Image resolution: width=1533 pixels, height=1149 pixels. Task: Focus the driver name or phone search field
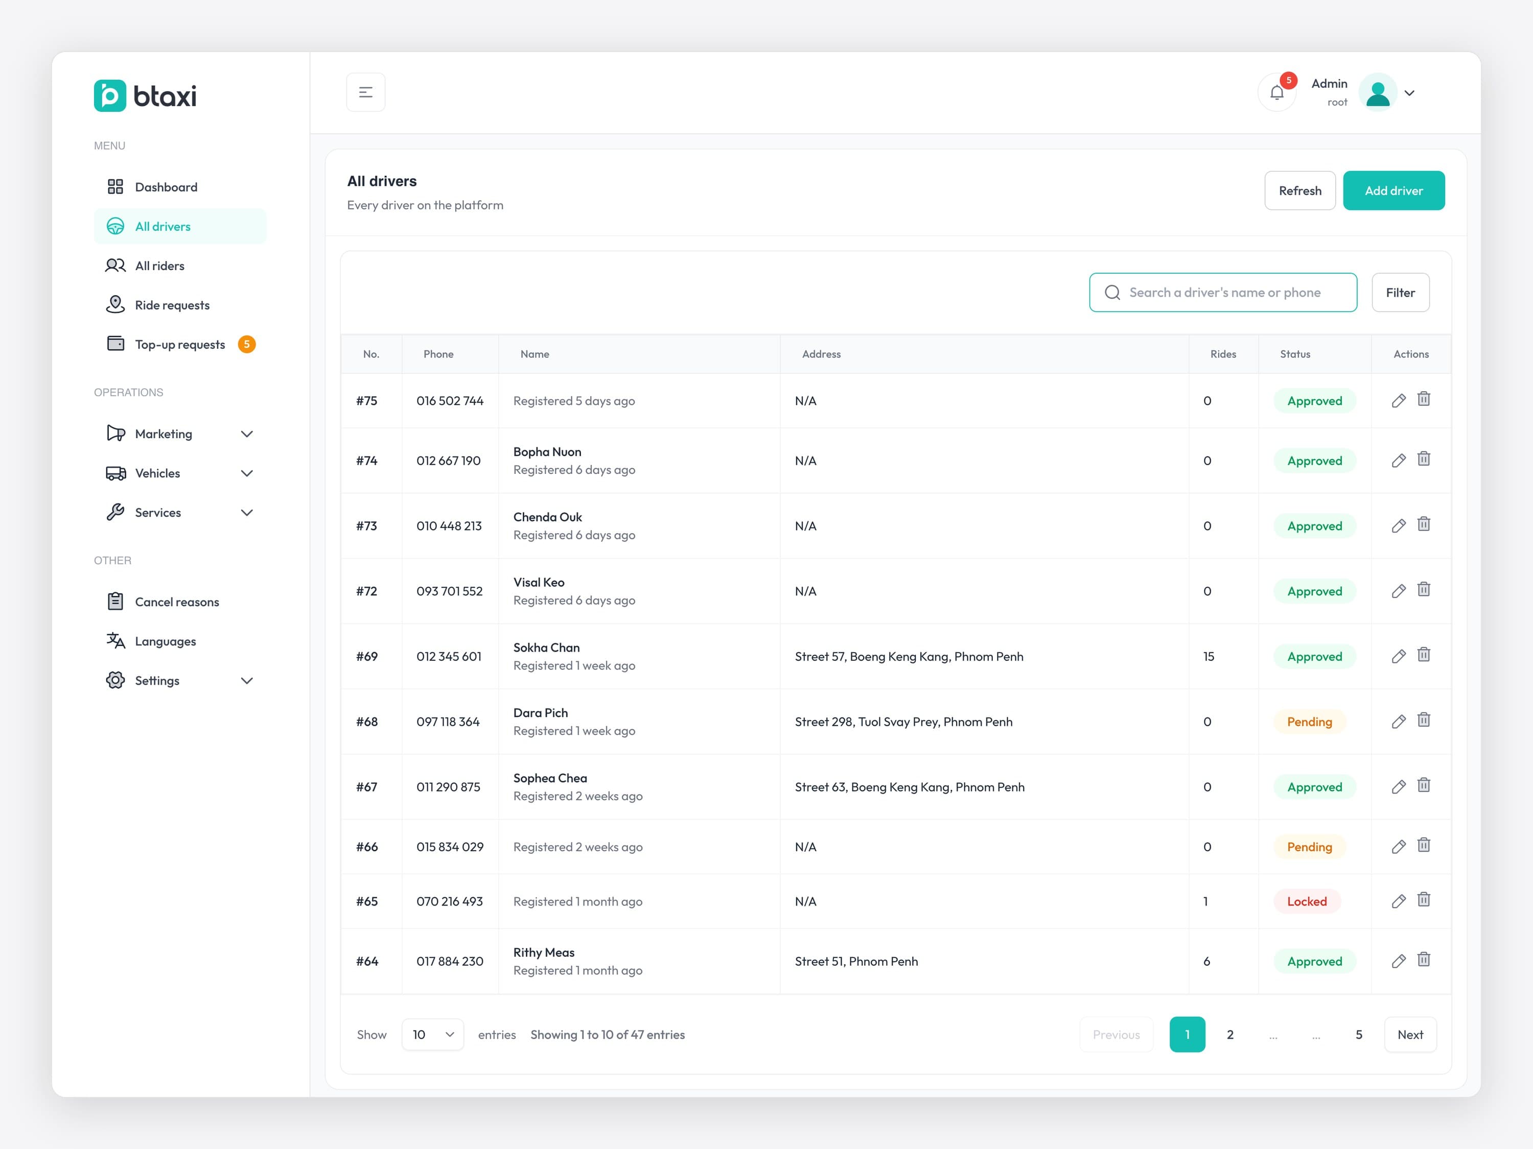(1222, 292)
